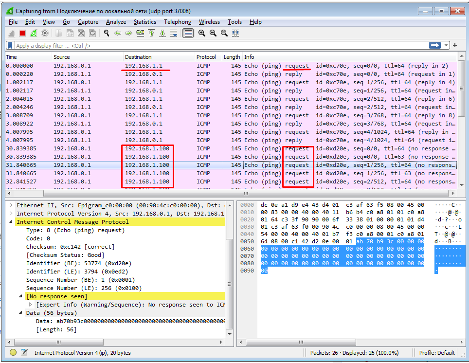Screen dimensions: 469x363
Task: Sort by the Time column header
Action: [29, 57]
